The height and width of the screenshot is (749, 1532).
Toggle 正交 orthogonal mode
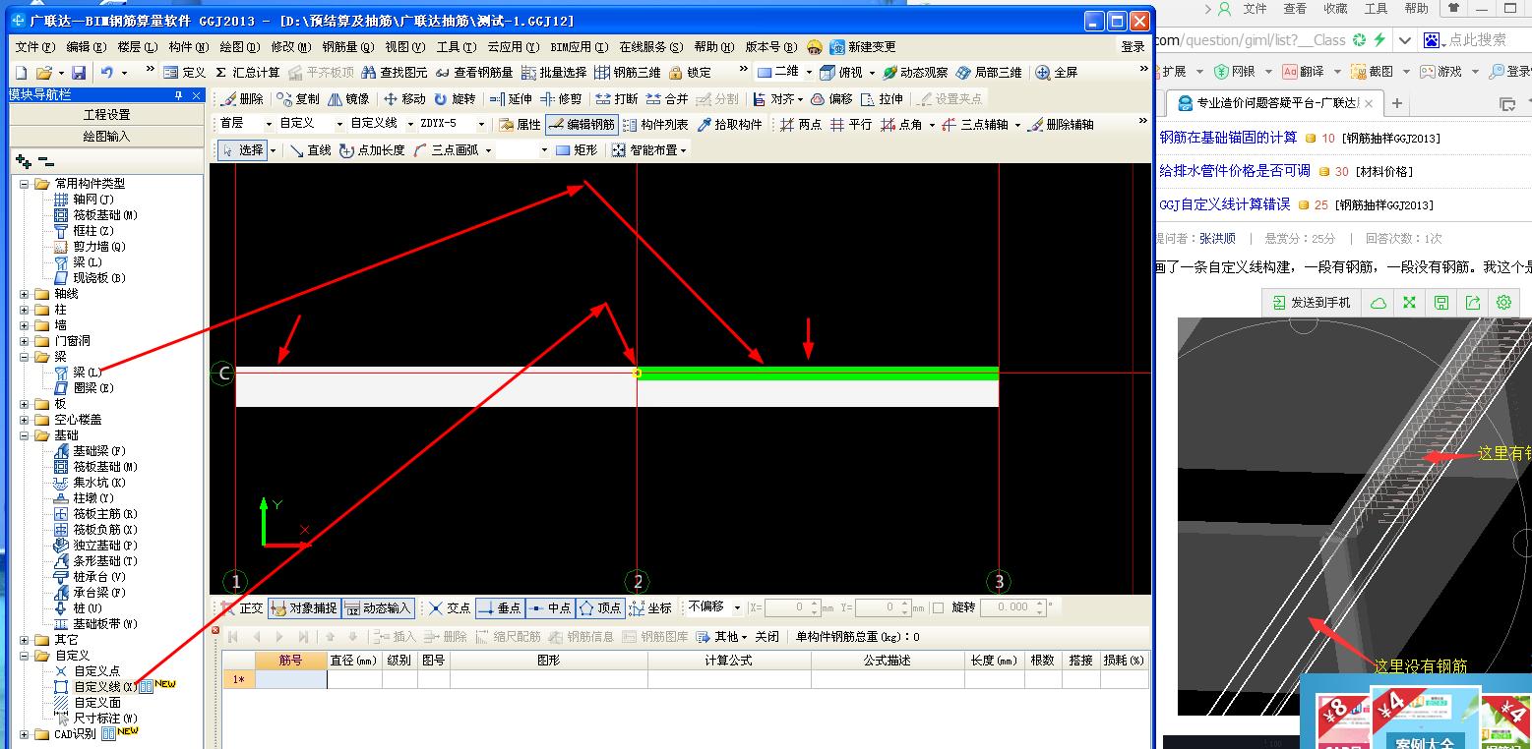coord(242,608)
